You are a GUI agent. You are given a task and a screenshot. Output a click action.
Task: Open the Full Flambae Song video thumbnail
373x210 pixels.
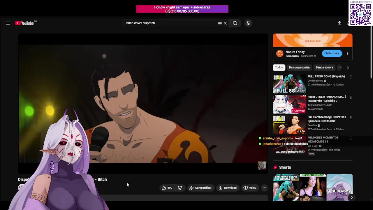289,125
